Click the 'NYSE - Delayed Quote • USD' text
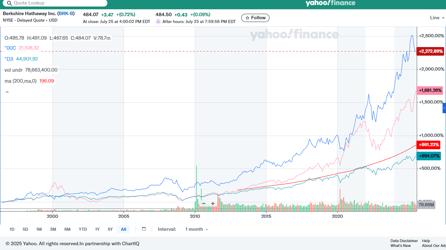This screenshot has width=446, height=250. 30,20
